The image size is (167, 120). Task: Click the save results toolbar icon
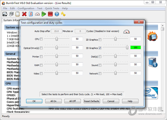[5, 14]
